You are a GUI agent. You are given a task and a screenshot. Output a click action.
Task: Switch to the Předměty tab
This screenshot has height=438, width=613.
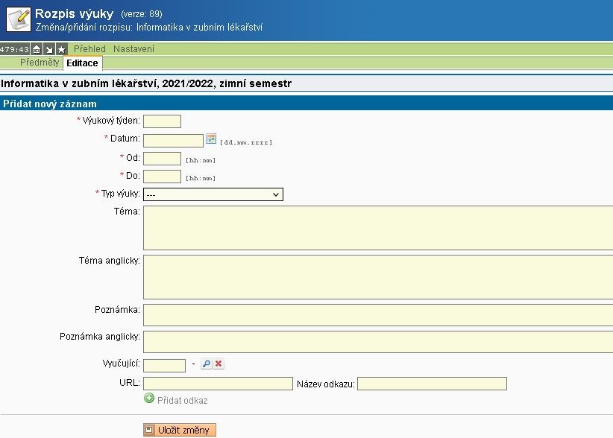coord(40,63)
